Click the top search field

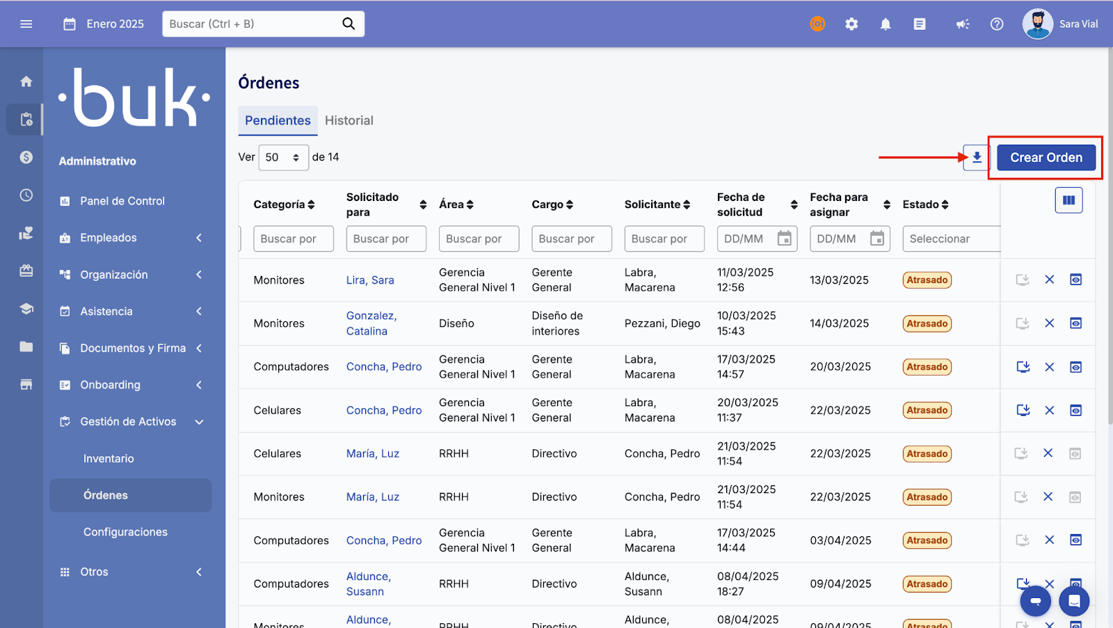[254, 24]
